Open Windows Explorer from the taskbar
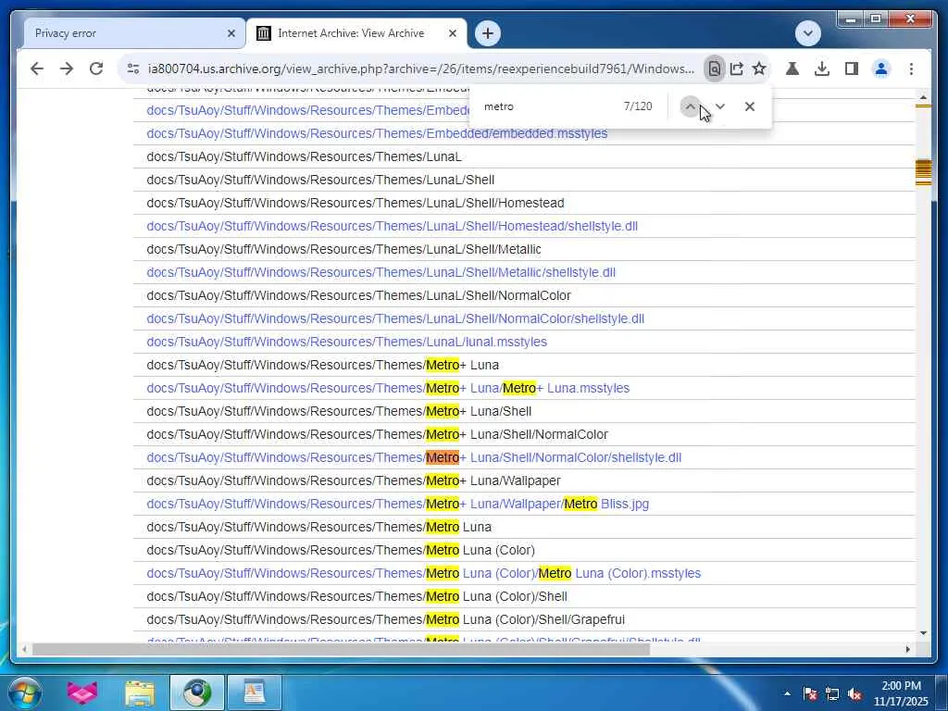The height and width of the screenshot is (711, 948). pyautogui.click(x=140, y=692)
